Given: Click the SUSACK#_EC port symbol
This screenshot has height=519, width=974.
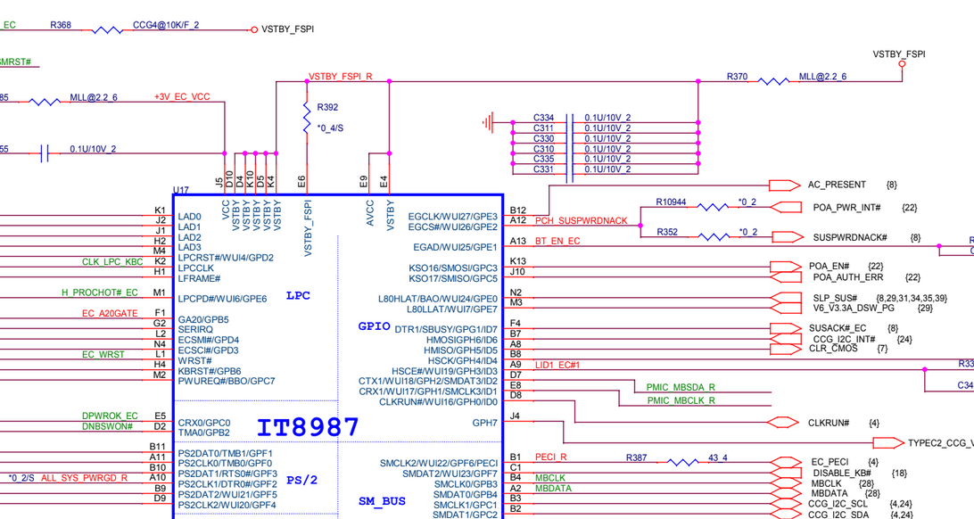Looking at the screenshot, I should [786, 328].
